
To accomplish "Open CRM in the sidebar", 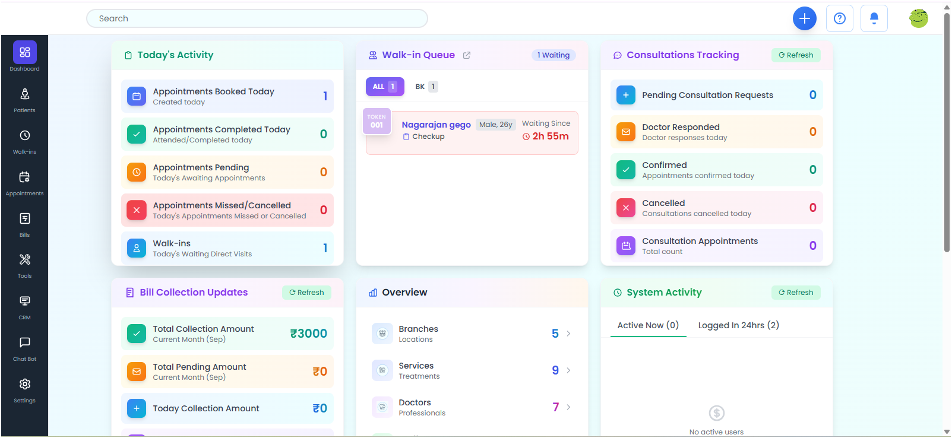I will click(x=24, y=307).
